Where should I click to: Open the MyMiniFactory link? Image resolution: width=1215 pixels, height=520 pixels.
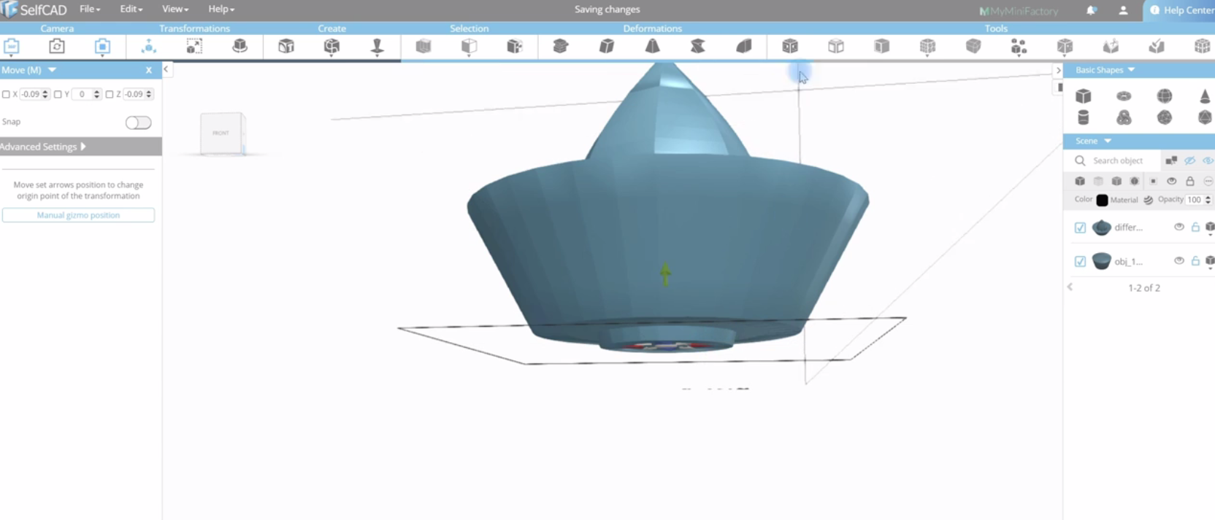[1019, 11]
